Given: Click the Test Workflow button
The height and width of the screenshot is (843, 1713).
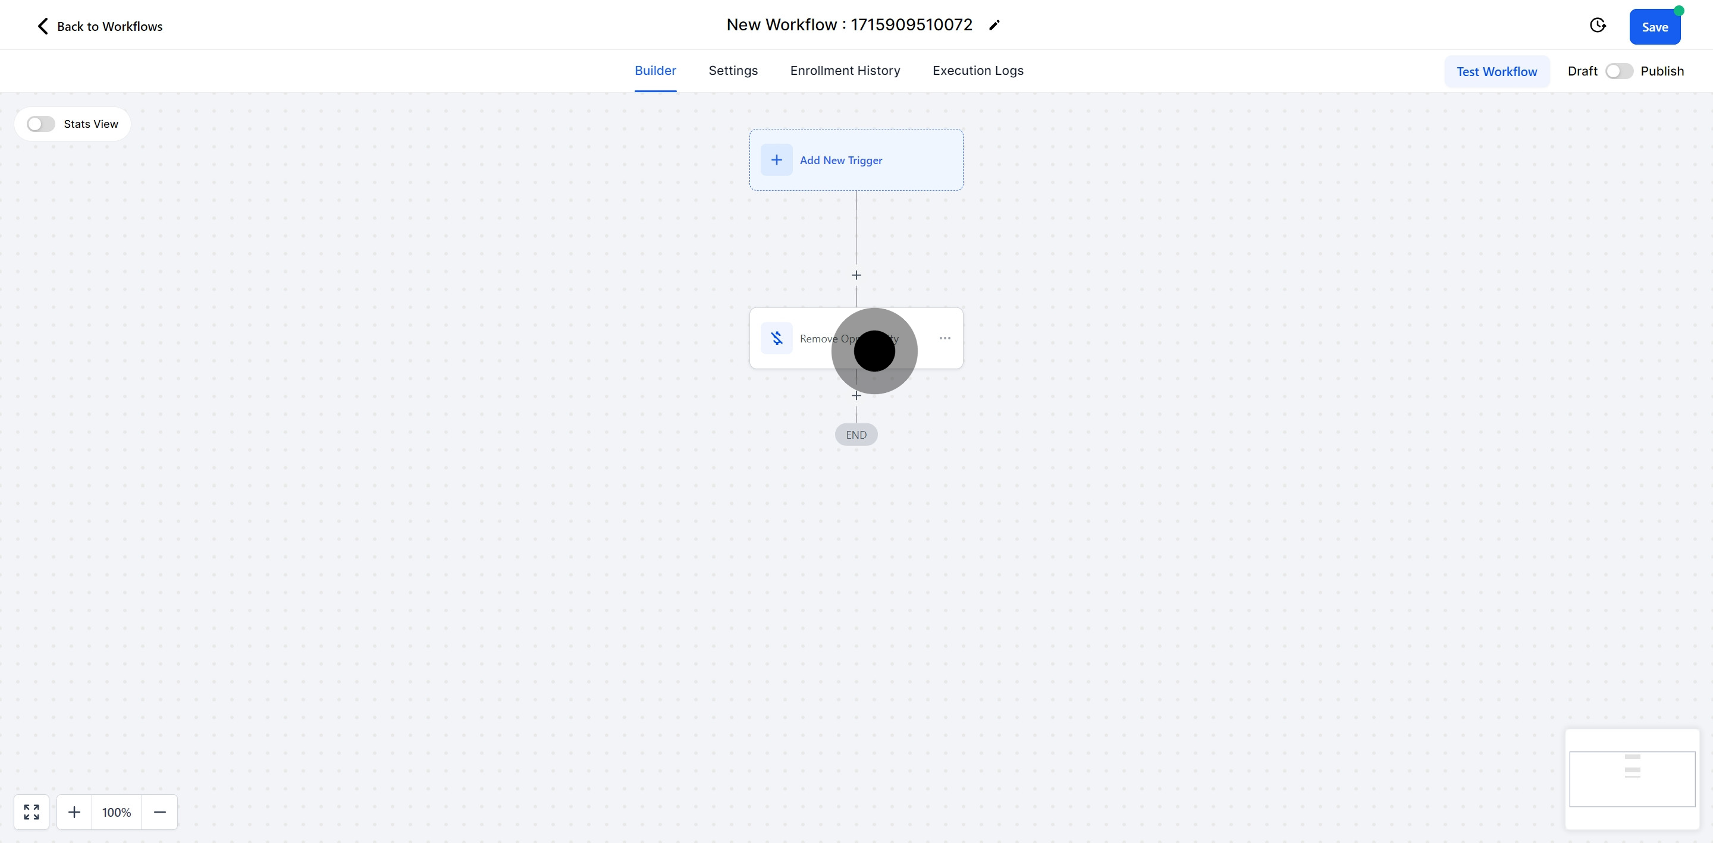Looking at the screenshot, I should point(1496,71).
